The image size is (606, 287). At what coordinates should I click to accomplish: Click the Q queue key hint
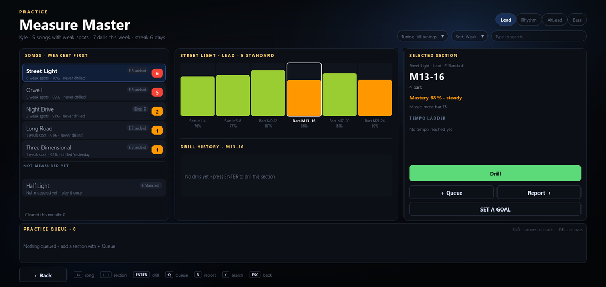click(176, 275)
